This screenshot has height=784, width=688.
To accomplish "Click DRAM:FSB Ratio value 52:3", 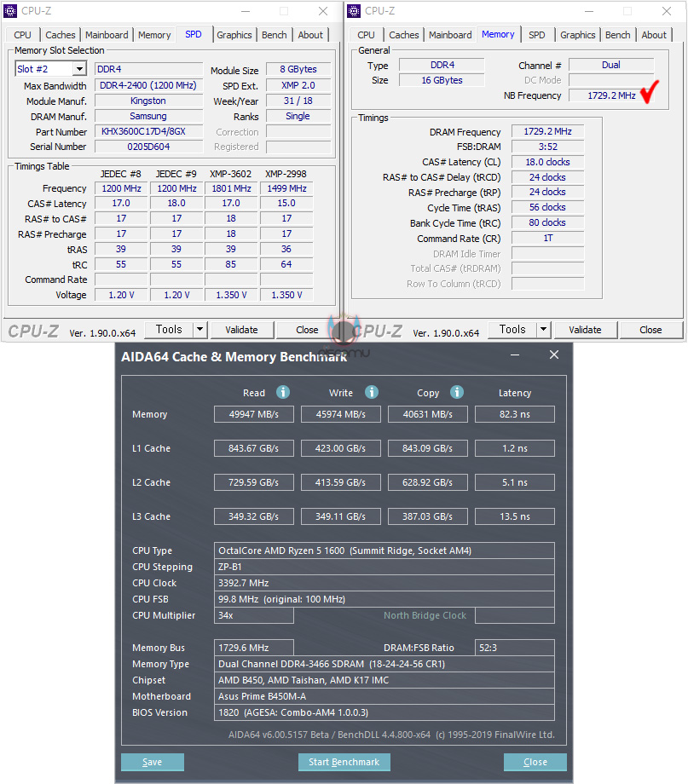I will point(515,648).
